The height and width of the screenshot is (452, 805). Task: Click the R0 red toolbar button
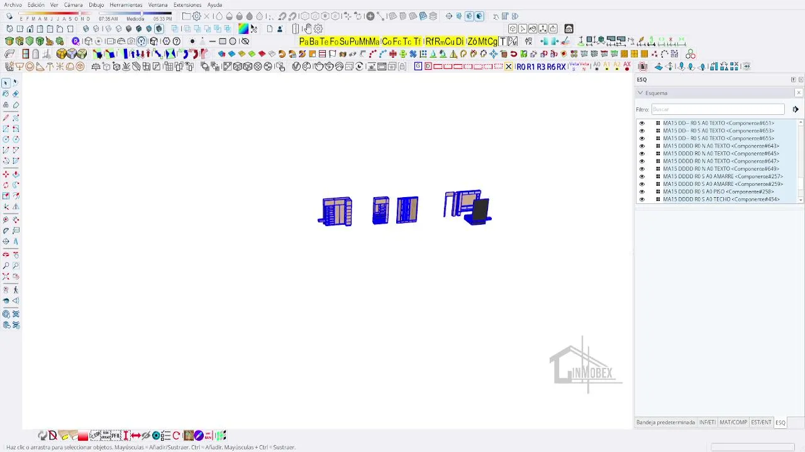click(521, 67)
